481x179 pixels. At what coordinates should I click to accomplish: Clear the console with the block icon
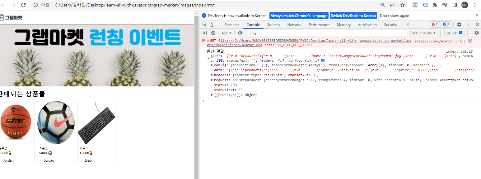point(213,33)
